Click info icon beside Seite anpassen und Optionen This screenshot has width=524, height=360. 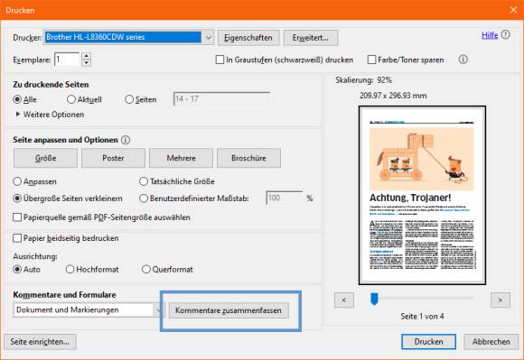point(126,140)
